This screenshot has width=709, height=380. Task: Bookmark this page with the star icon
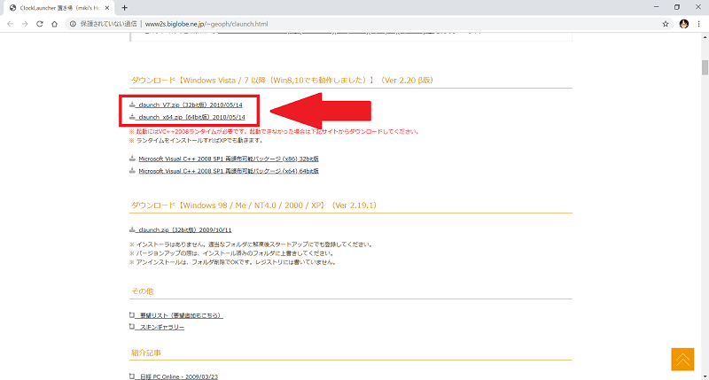coord(666,24)
